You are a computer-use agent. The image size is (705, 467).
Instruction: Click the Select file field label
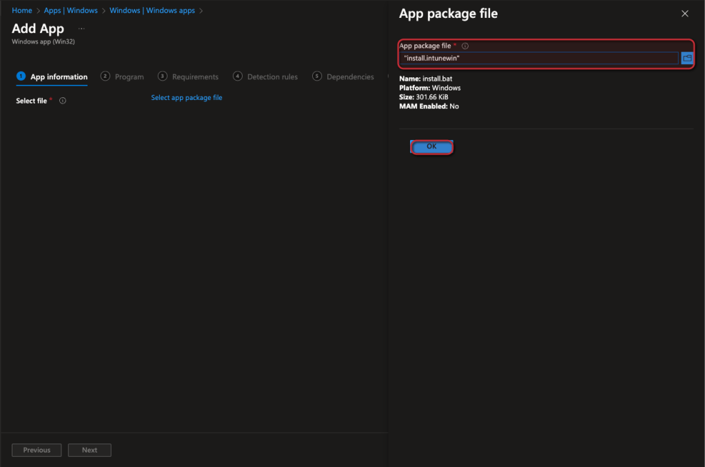31,101
